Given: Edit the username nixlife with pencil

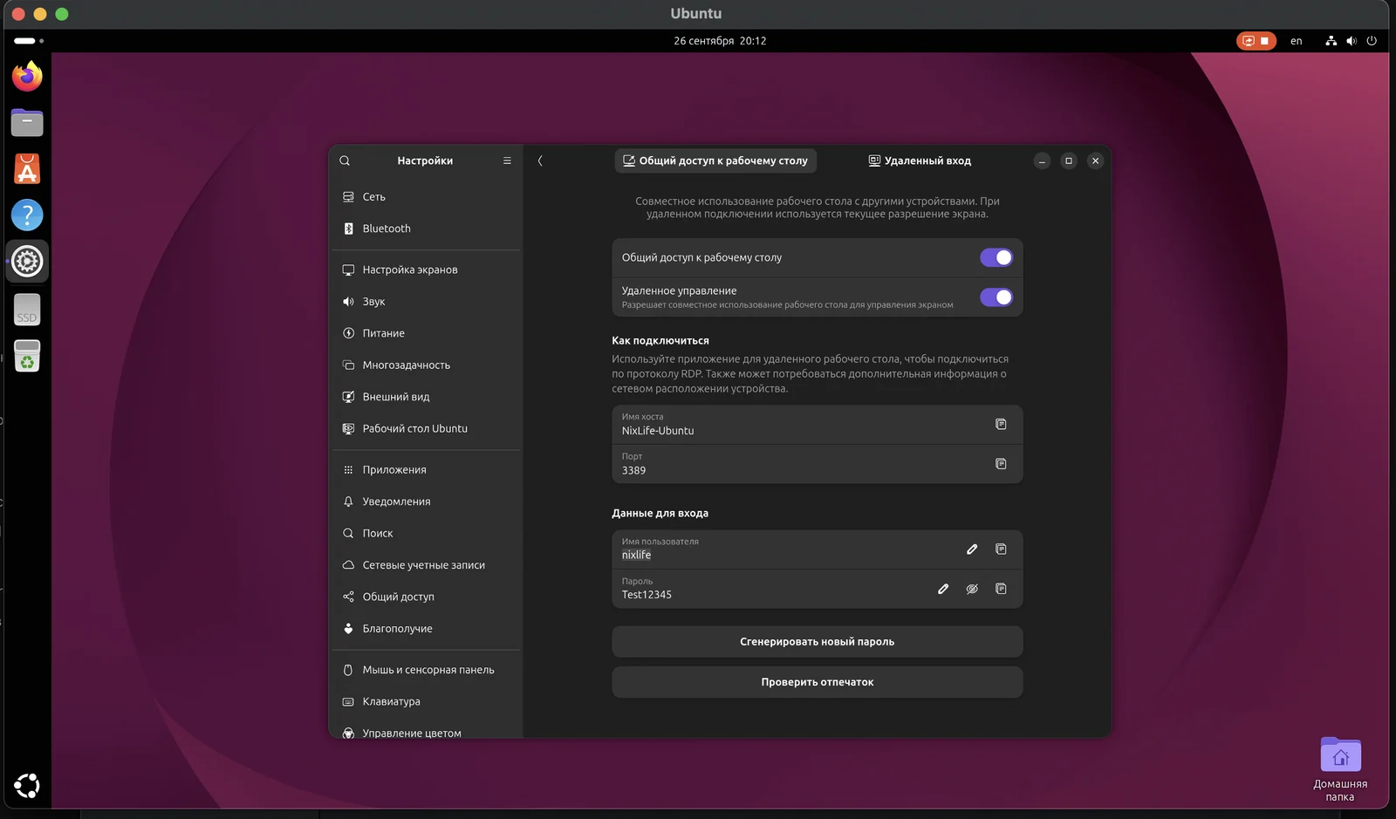Looking at the screenshot, I should click(972, 549).
